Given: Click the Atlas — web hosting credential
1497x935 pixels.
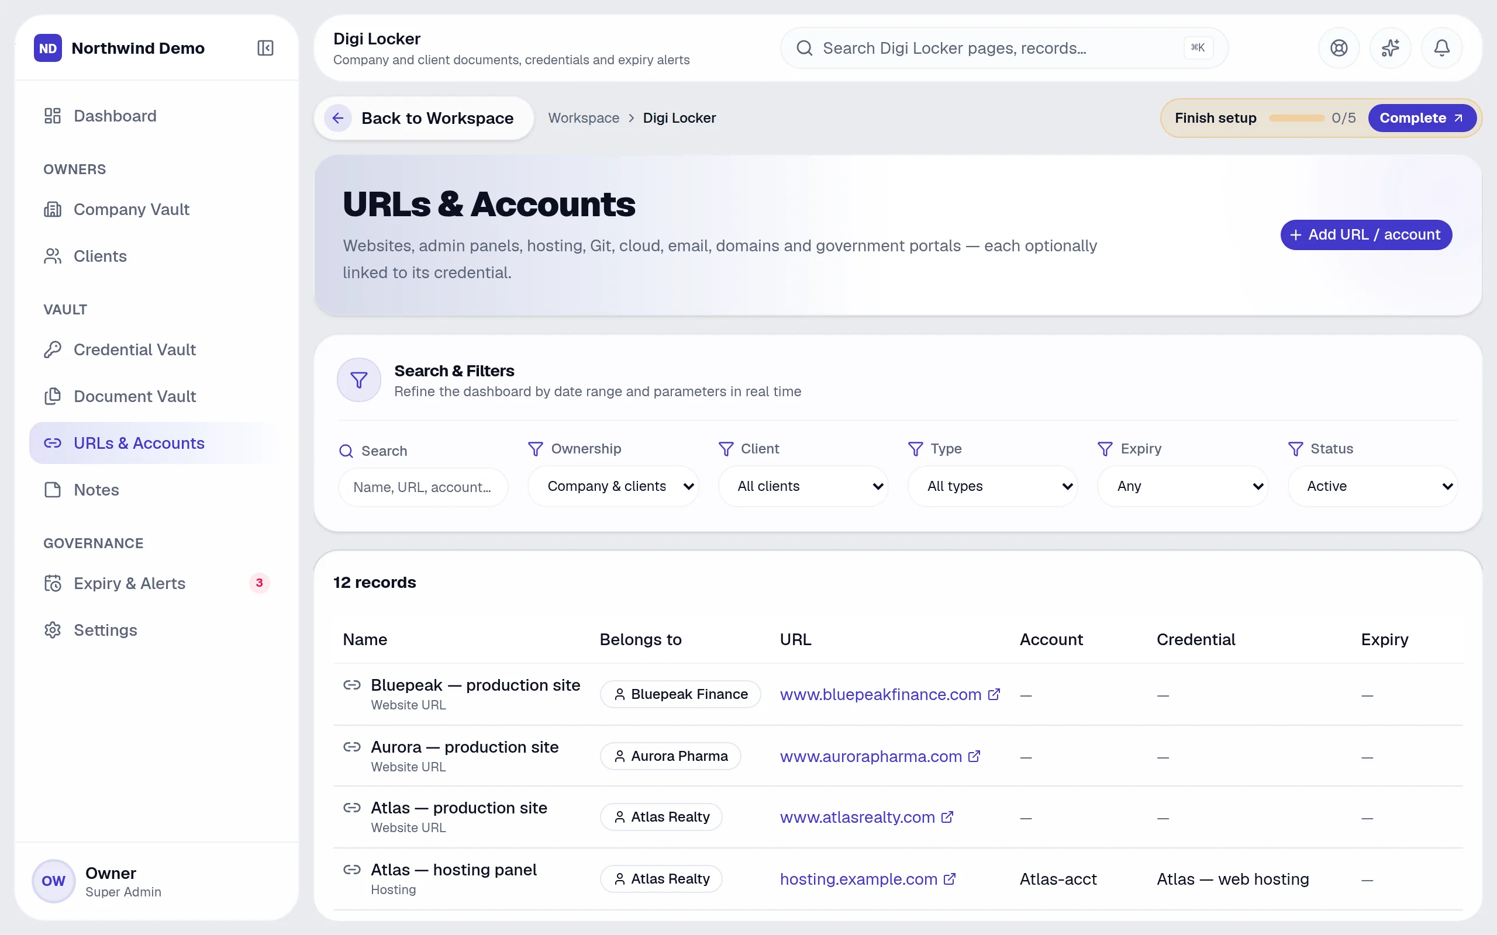Looking at the screenshot, I should tap(1232, 879).
